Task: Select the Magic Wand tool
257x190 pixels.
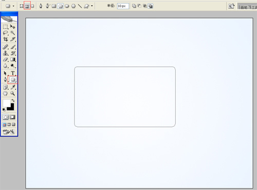Action: (12, 33)
